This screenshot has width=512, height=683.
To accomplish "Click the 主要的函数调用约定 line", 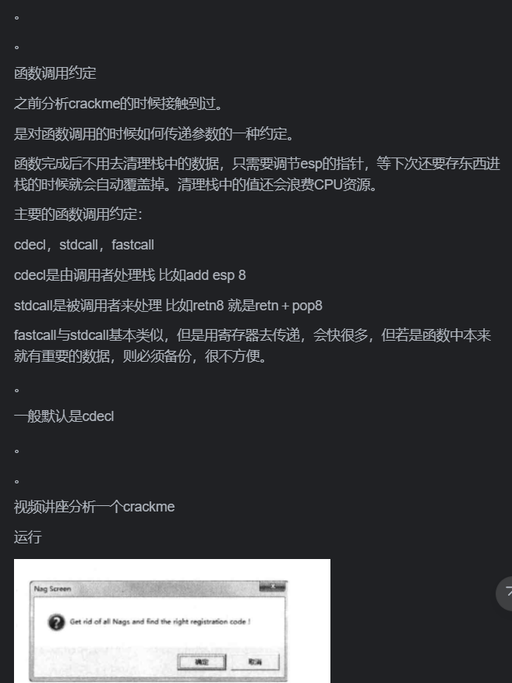I will (x=78, y=214).
